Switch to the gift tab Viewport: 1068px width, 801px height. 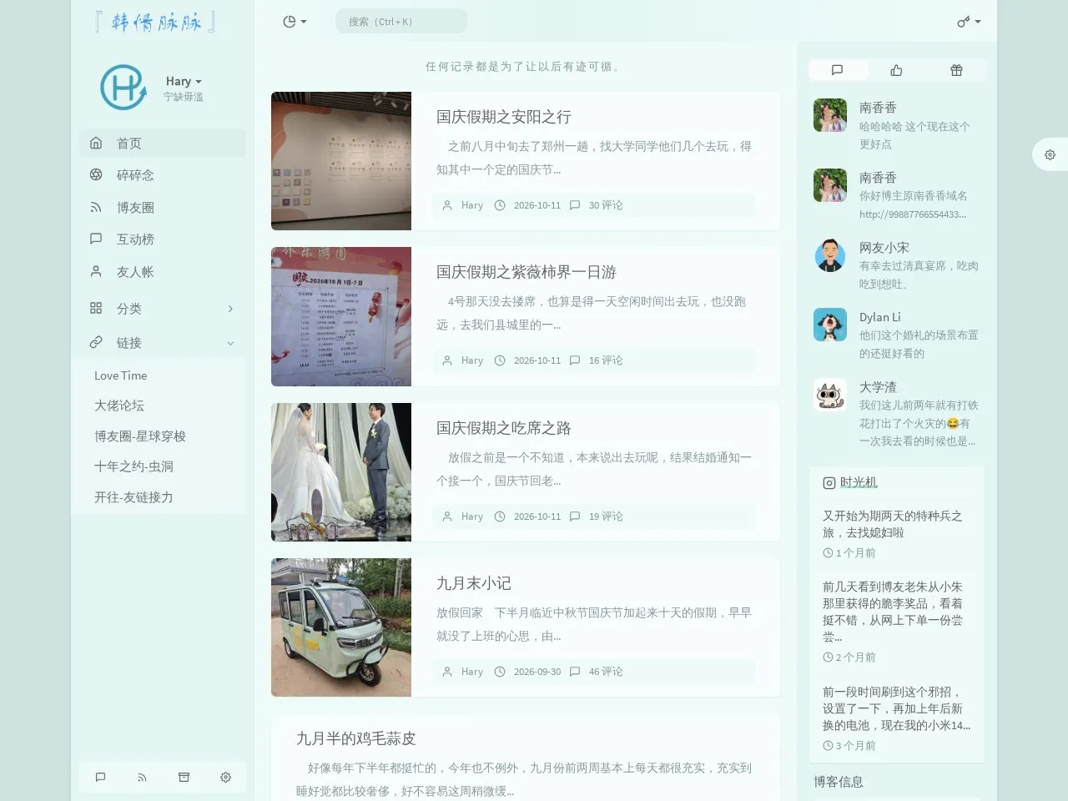956,70
